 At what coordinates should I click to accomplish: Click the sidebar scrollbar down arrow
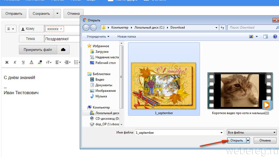click(122, 125)
